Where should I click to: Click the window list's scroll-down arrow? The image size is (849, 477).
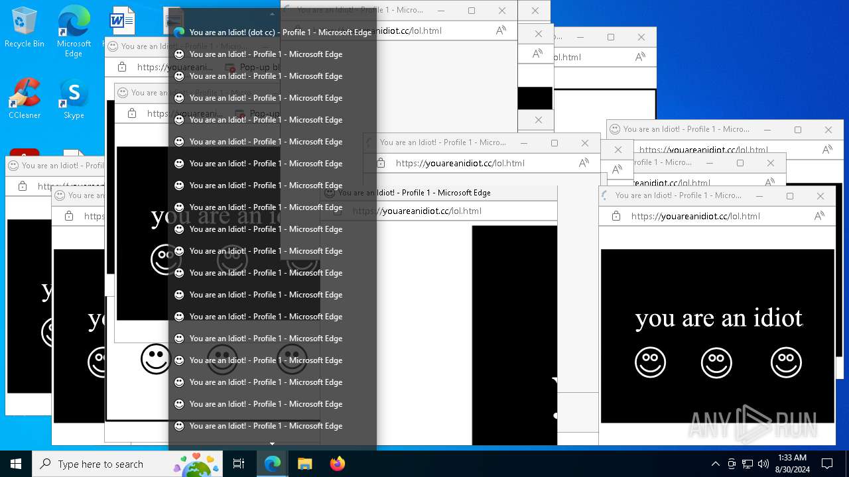tap(272, 443)
